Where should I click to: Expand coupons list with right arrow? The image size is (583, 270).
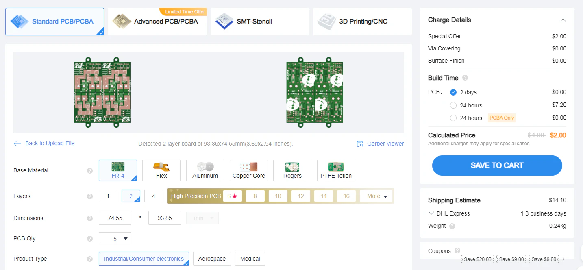point(563,259)
